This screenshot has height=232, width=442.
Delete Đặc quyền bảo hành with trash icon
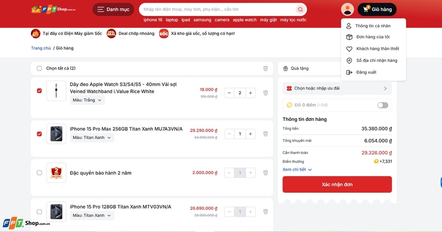click(x=266, y=173)
